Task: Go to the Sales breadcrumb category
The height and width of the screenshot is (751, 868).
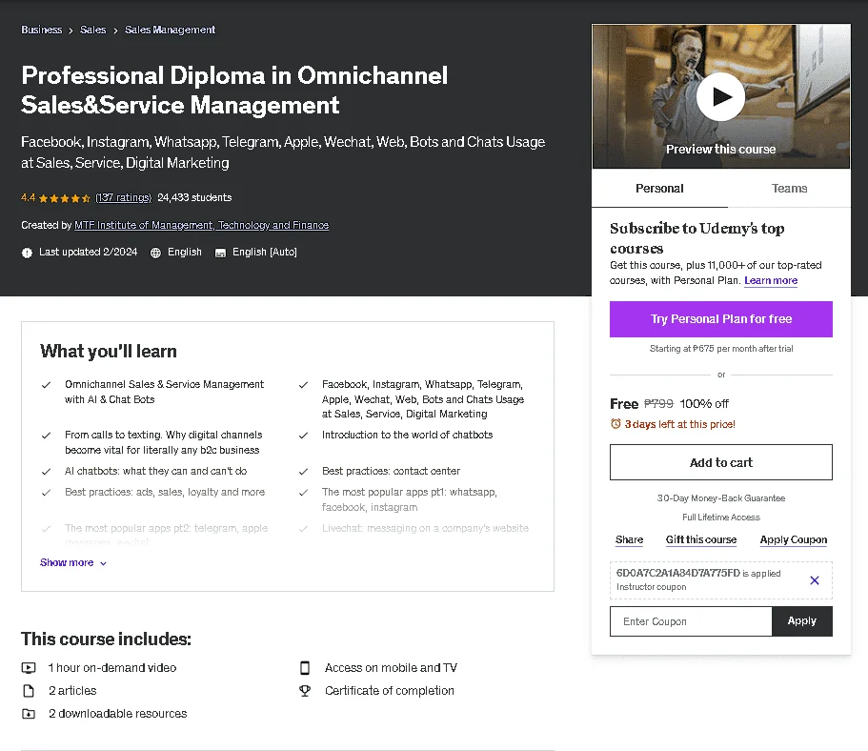Action: [93, 30]
